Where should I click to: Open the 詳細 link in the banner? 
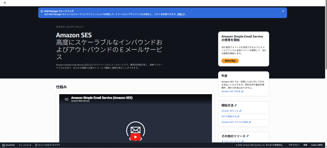(x=179, y=14)
